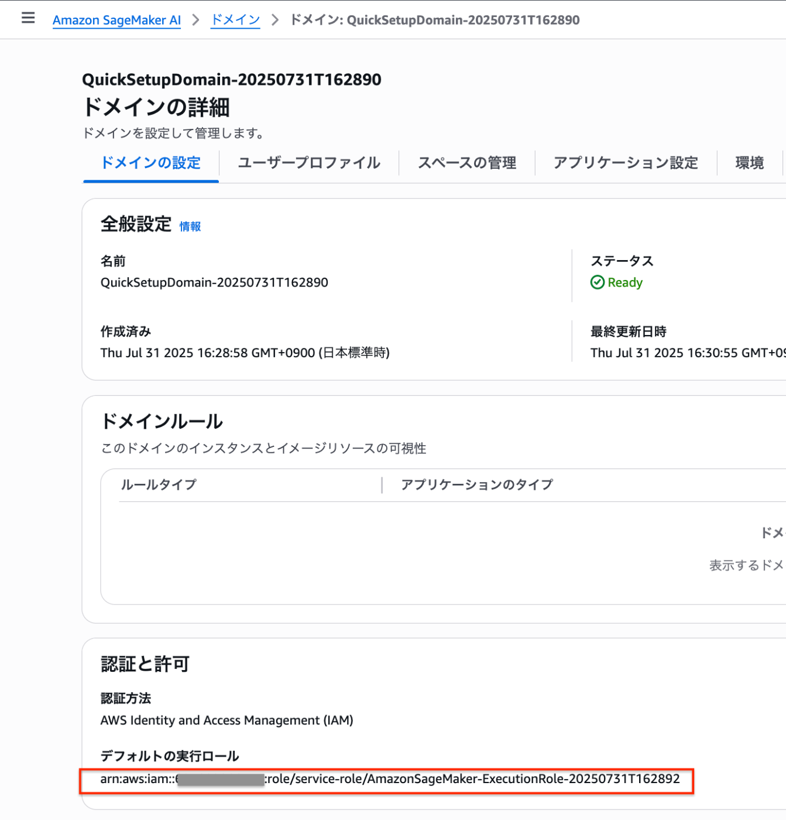Click the ステータス label

tap(622, 261)
